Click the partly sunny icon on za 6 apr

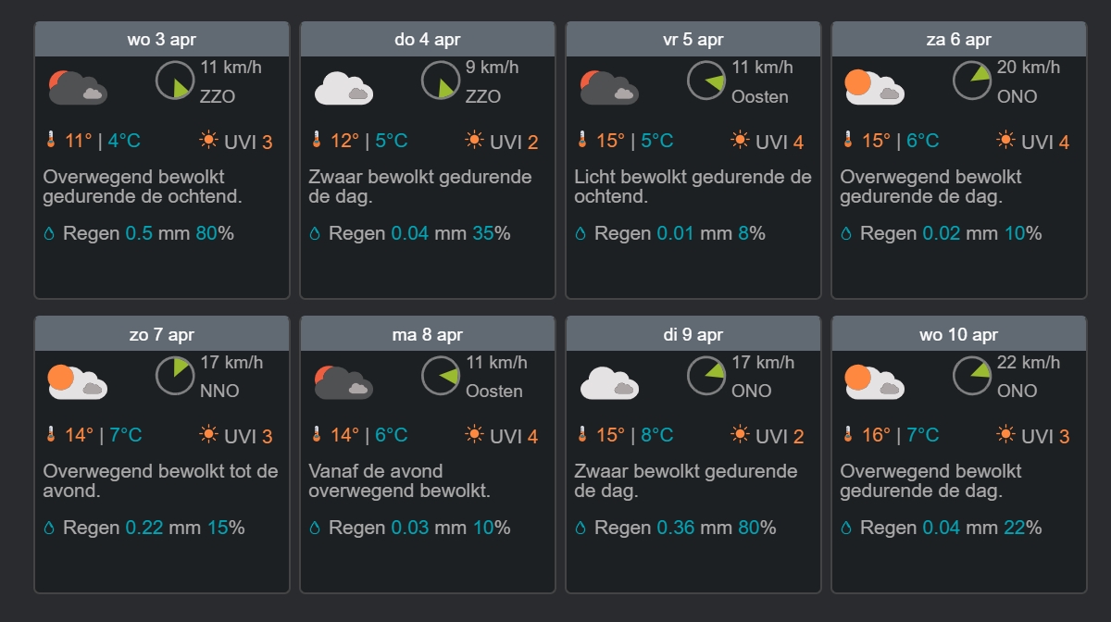874,87
